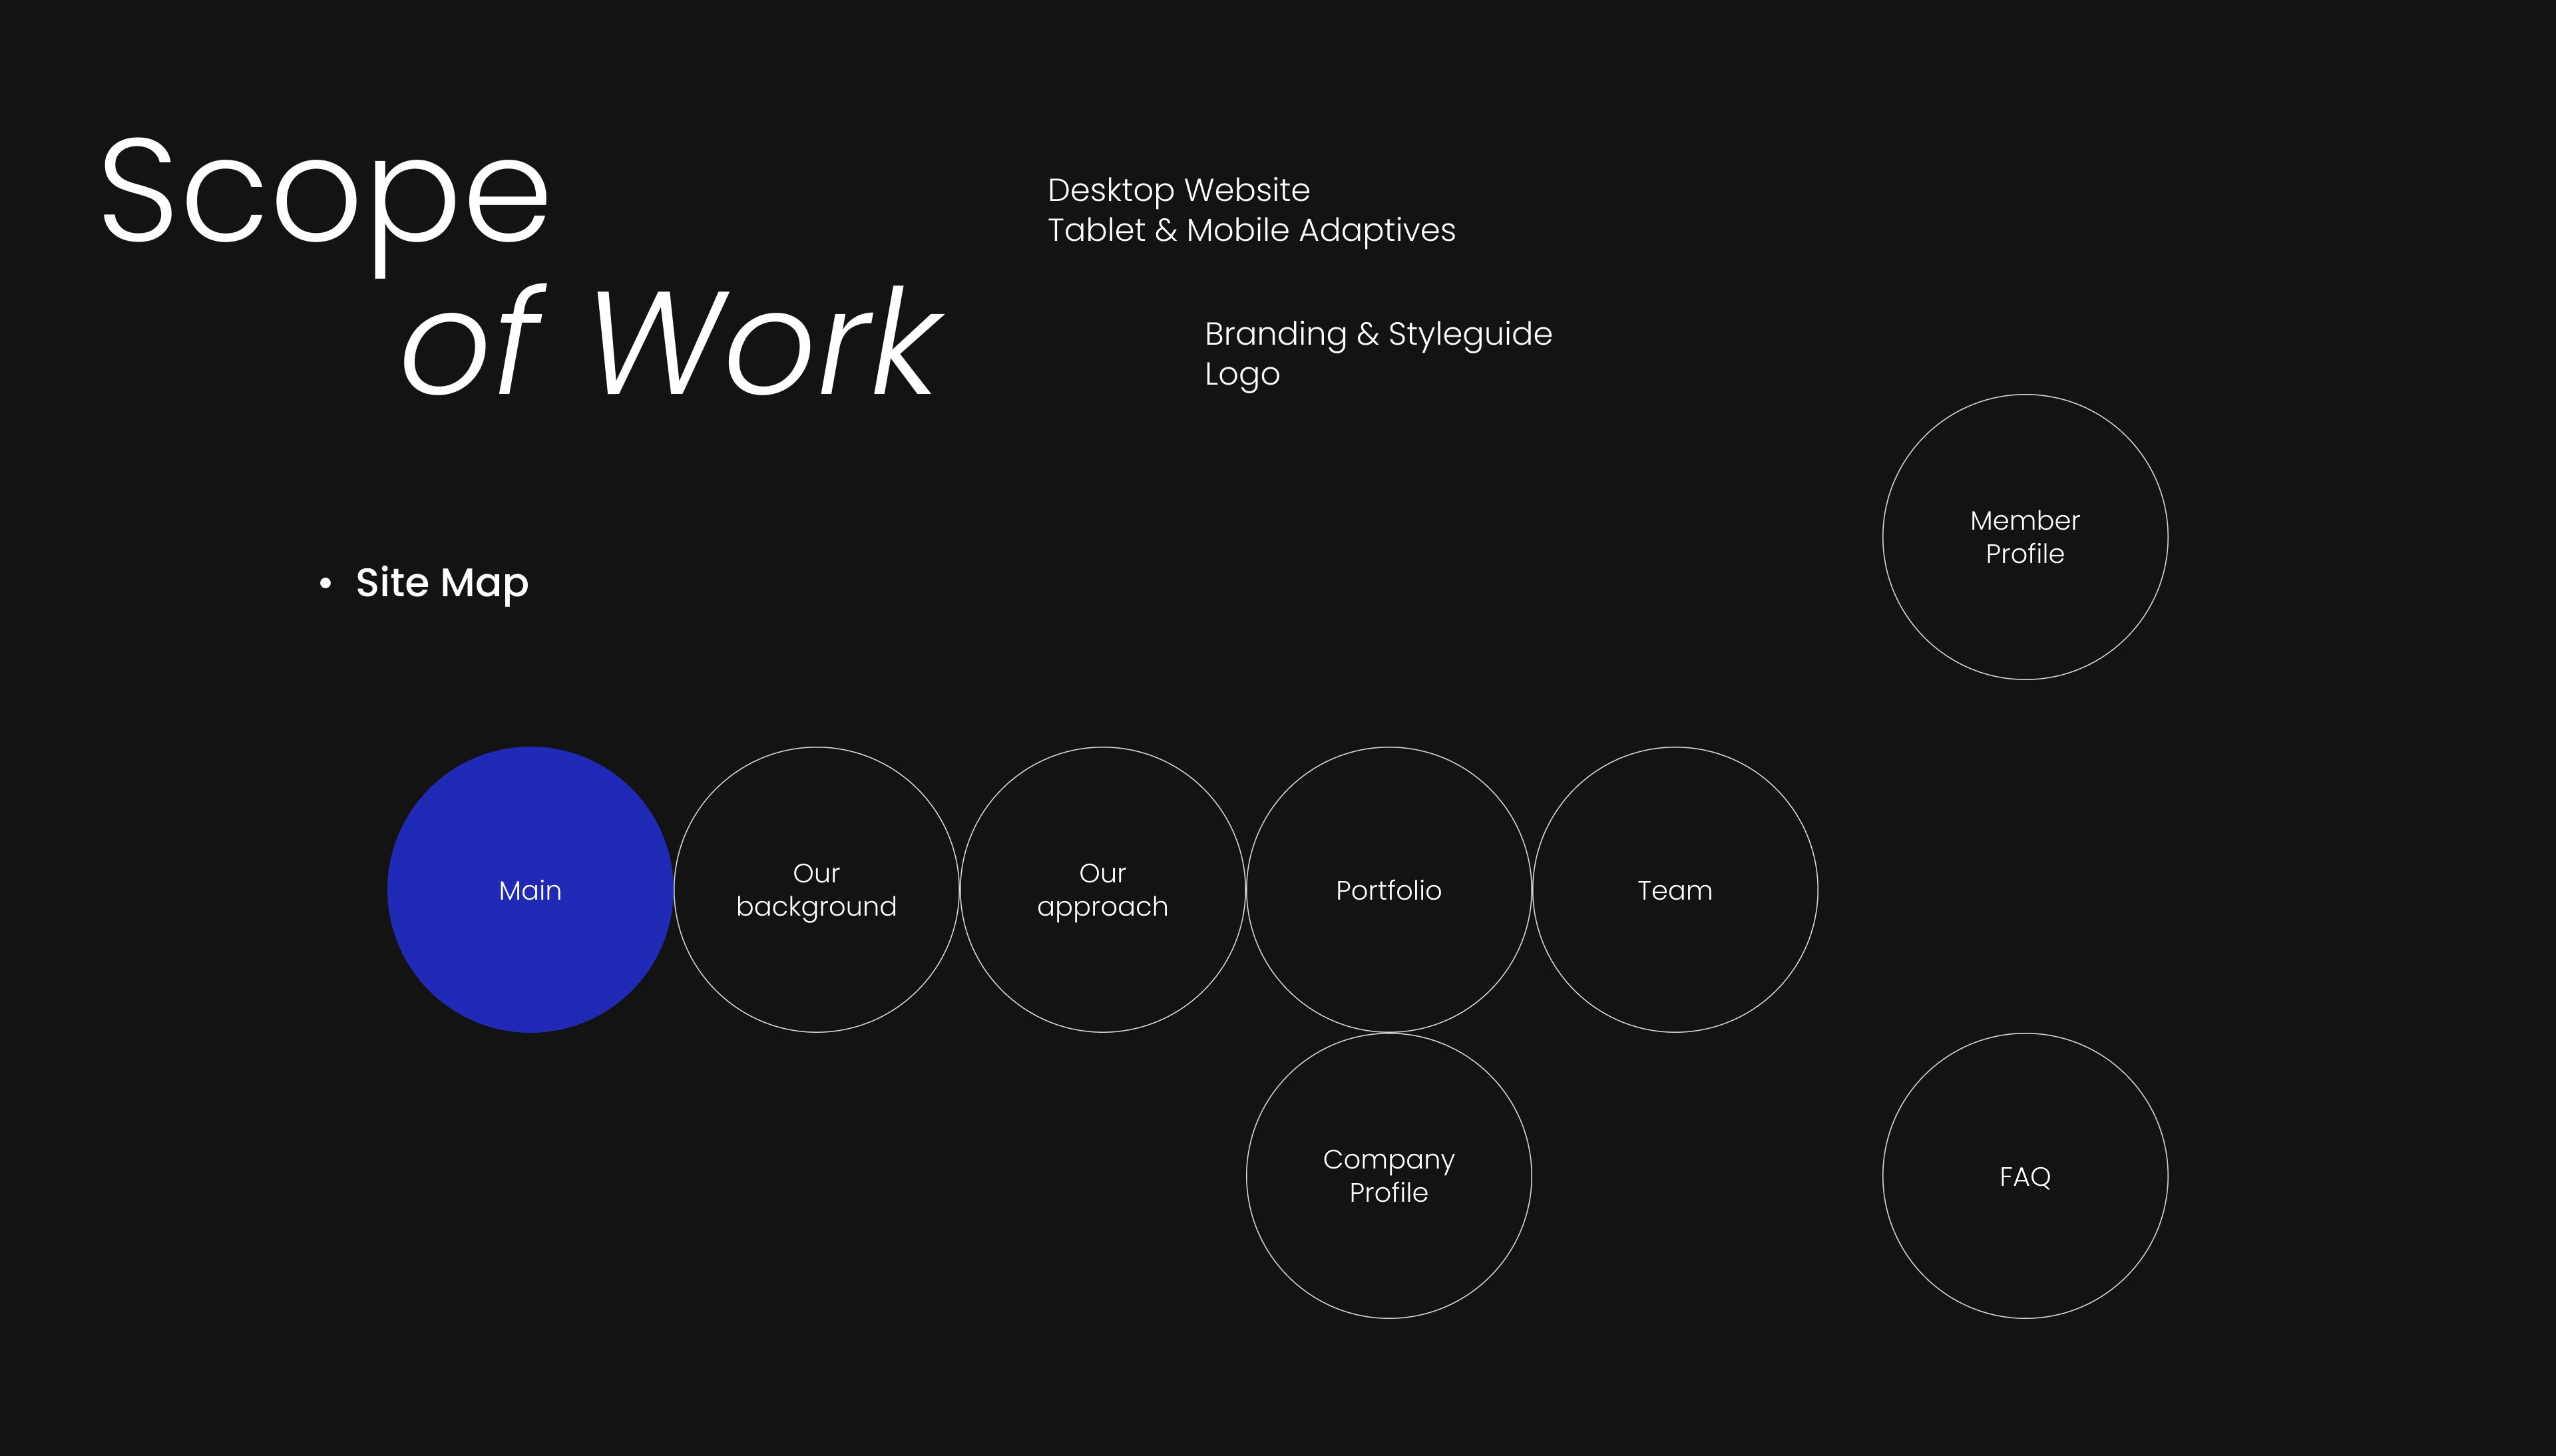The height and width of the screenshot is (1456, 2556).
Task: Click Tablet & Mobile Adaptives text
Action: (x=1251, y=230)
